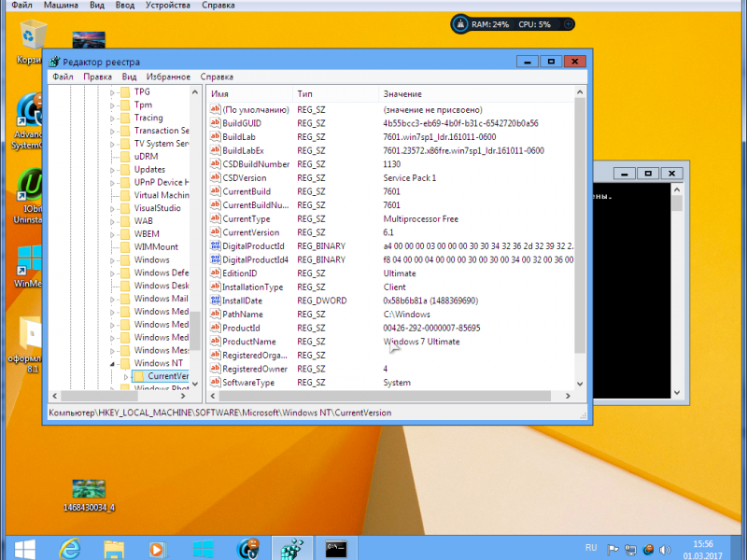Click the values pane vertical scrollbar
The width and height of the screenshot is (747, 560).
580,226
